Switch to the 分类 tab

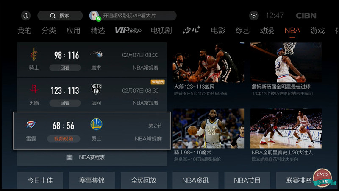click(x=49, y=30)
